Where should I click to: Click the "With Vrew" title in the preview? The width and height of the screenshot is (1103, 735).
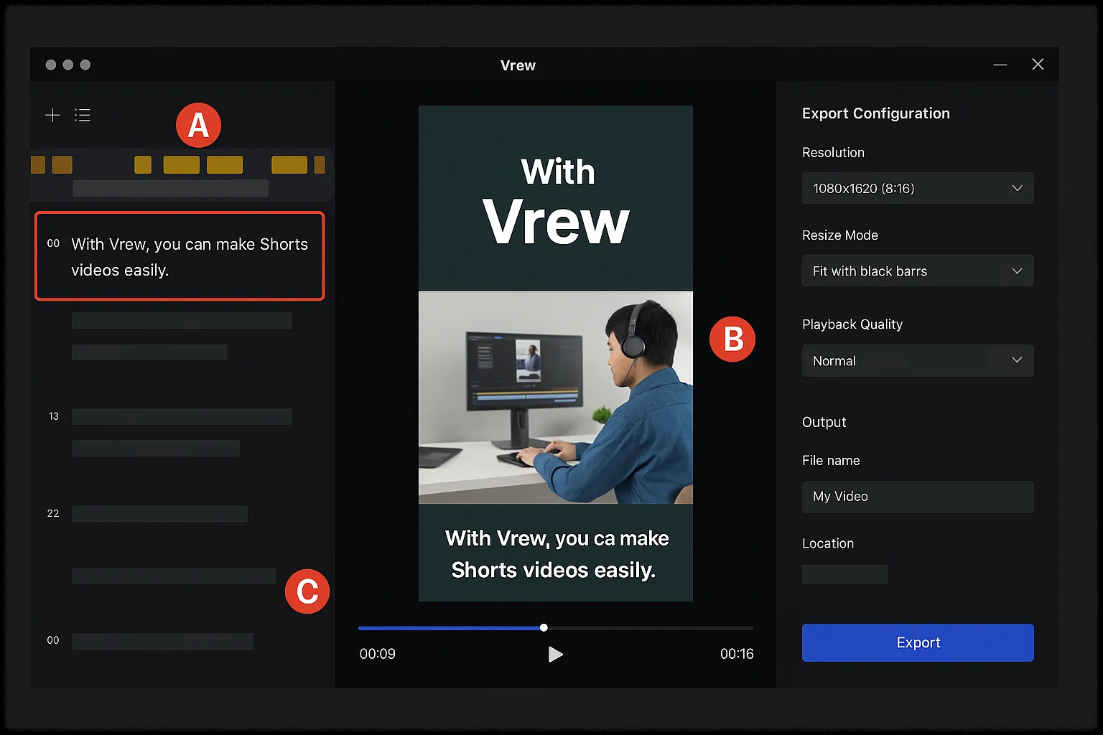pos(557,202)
